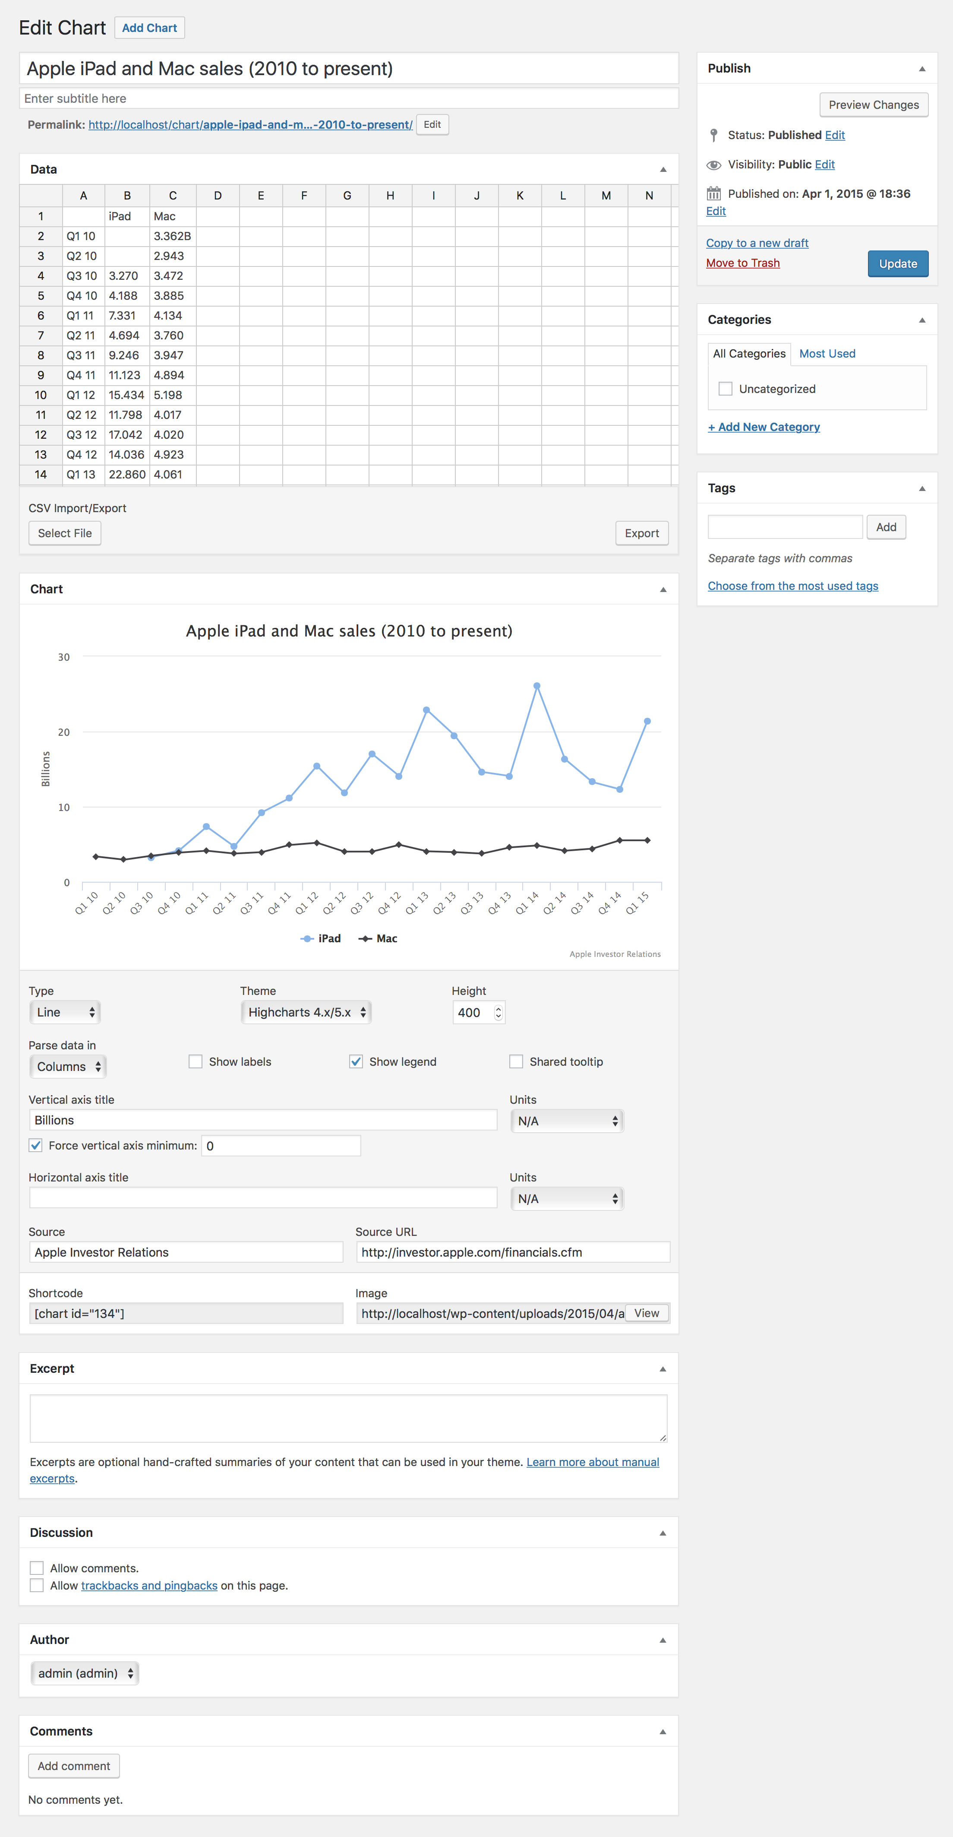Switch to the Most Used categories tab
953x1837 pixels.
click(x=827, y=354)
